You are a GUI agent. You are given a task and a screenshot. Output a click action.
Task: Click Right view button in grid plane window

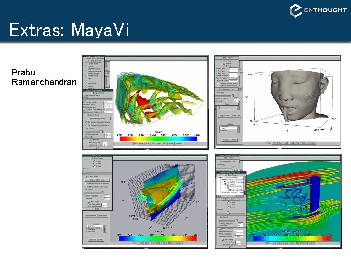coord(158,243)
